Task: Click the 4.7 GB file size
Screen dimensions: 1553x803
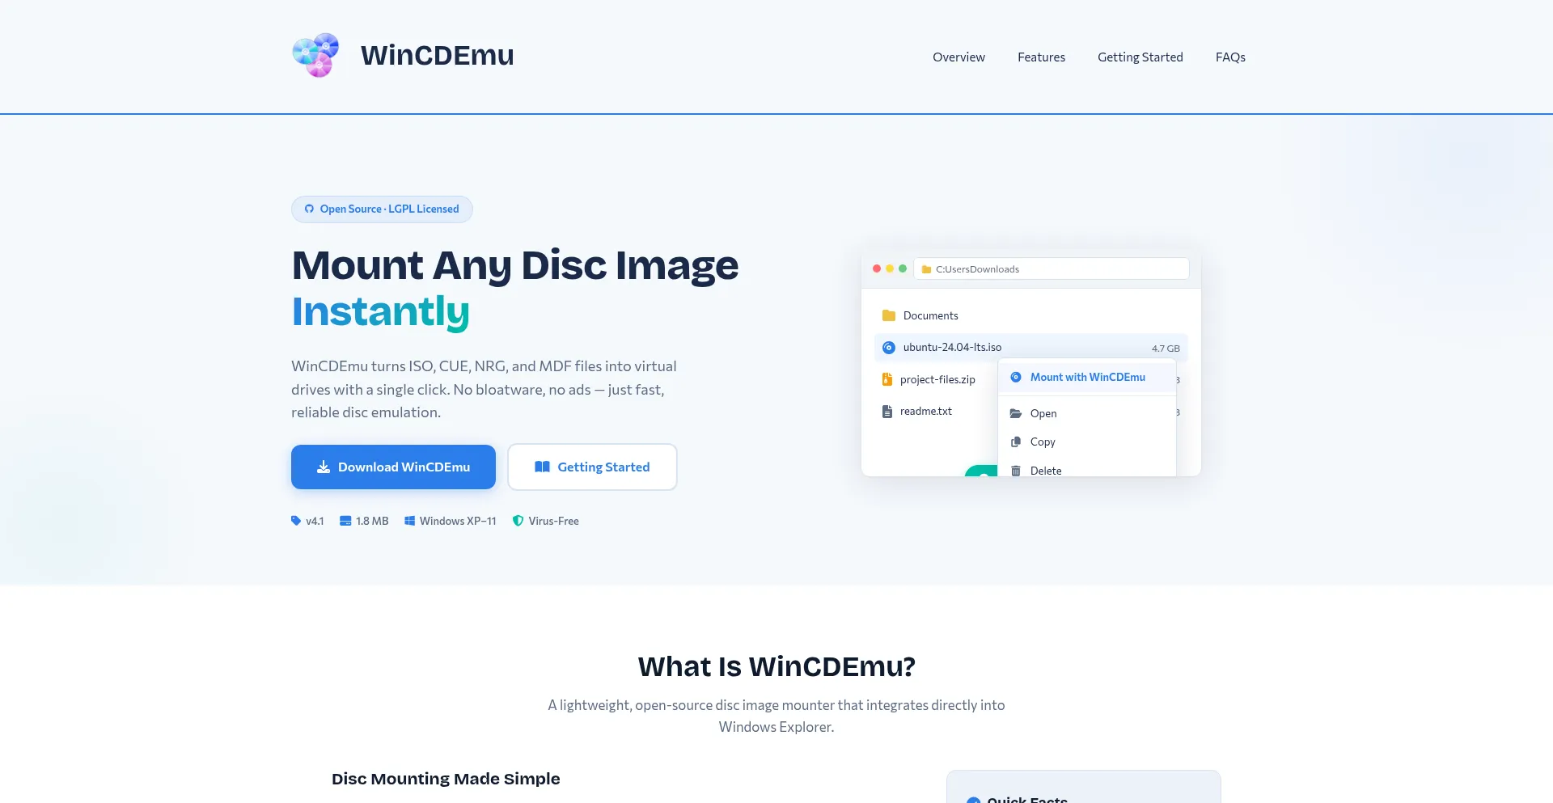Action: [1166, 349]
